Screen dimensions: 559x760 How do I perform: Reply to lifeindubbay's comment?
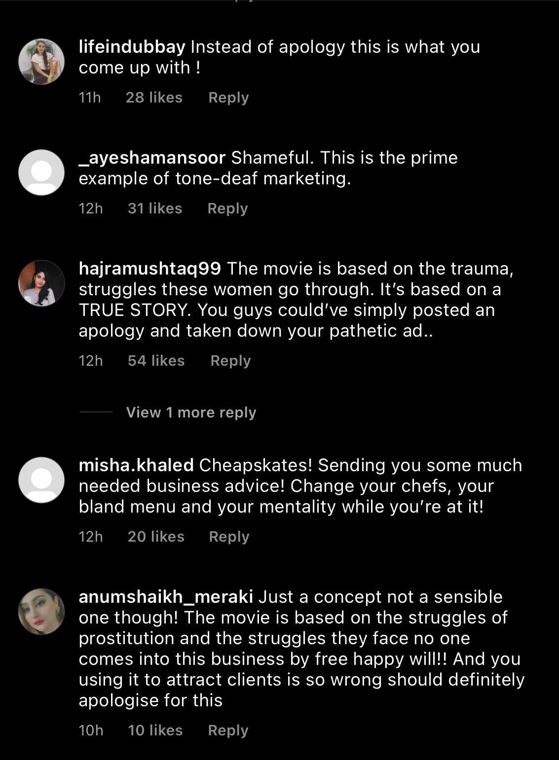228,98
